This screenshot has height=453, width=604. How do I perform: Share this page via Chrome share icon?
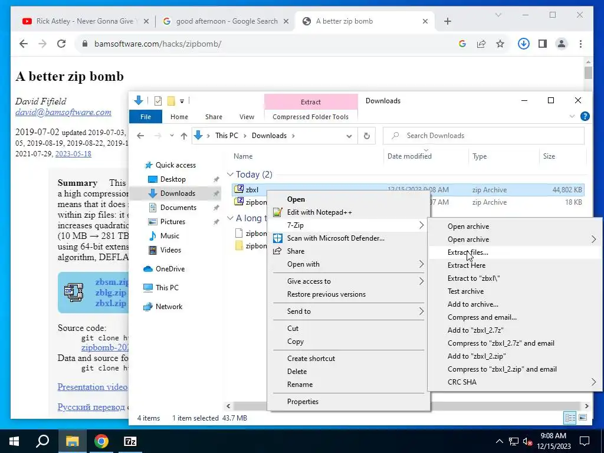coord(481,44)
